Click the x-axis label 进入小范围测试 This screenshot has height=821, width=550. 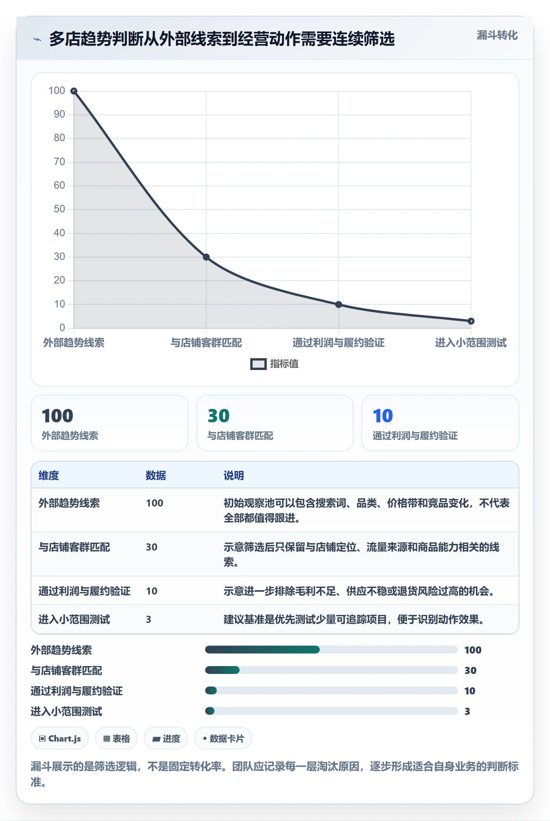471,343
